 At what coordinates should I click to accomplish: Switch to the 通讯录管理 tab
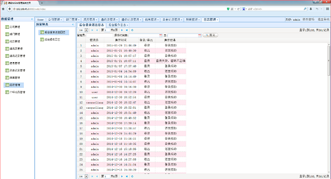108,19
